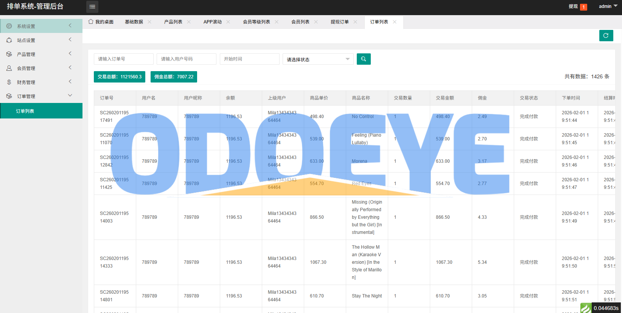Click the green refresh icon button
Viewport: 622px width, 313px height.
(606, 36)
